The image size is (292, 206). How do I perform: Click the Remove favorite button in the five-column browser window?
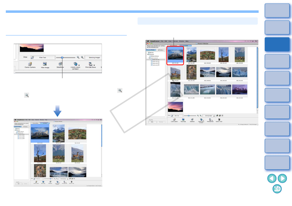coord(161,122)
